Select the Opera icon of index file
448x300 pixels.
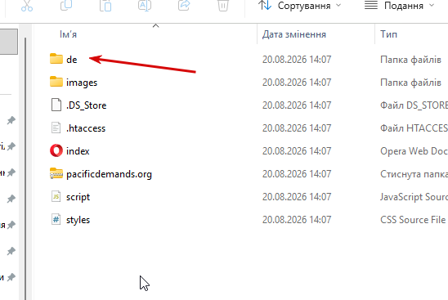(56, 150)
